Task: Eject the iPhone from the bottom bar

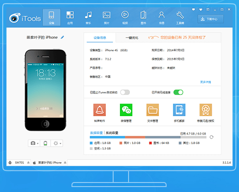Action: click(65, 163)
